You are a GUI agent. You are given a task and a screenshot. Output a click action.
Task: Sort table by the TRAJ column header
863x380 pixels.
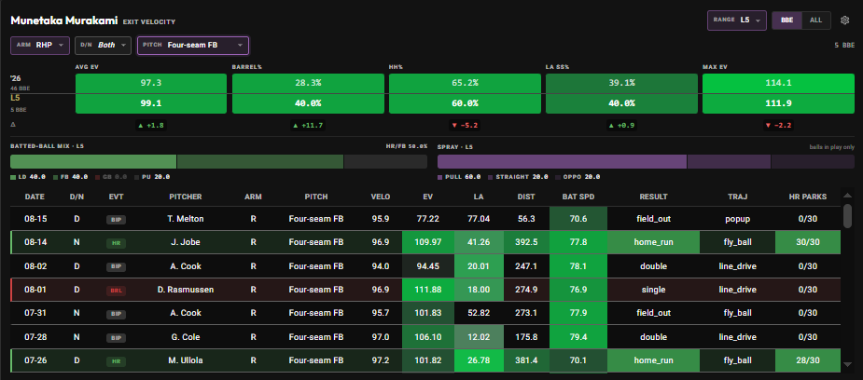click(x=737, y=197)
